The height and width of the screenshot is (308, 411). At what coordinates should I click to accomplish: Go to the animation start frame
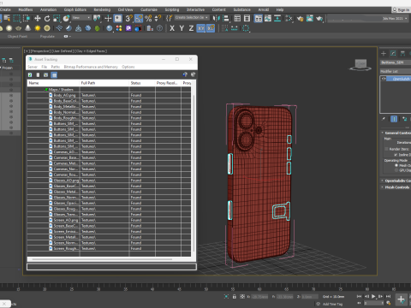click(360, 297)
